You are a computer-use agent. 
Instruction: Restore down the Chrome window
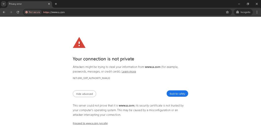248,4
